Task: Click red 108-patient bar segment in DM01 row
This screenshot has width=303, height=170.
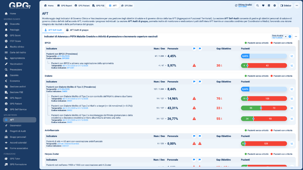Action: coord(267,98)
